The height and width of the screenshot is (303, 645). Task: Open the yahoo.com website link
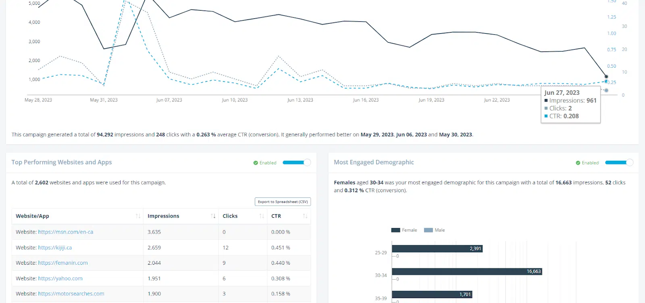(60, 278)
